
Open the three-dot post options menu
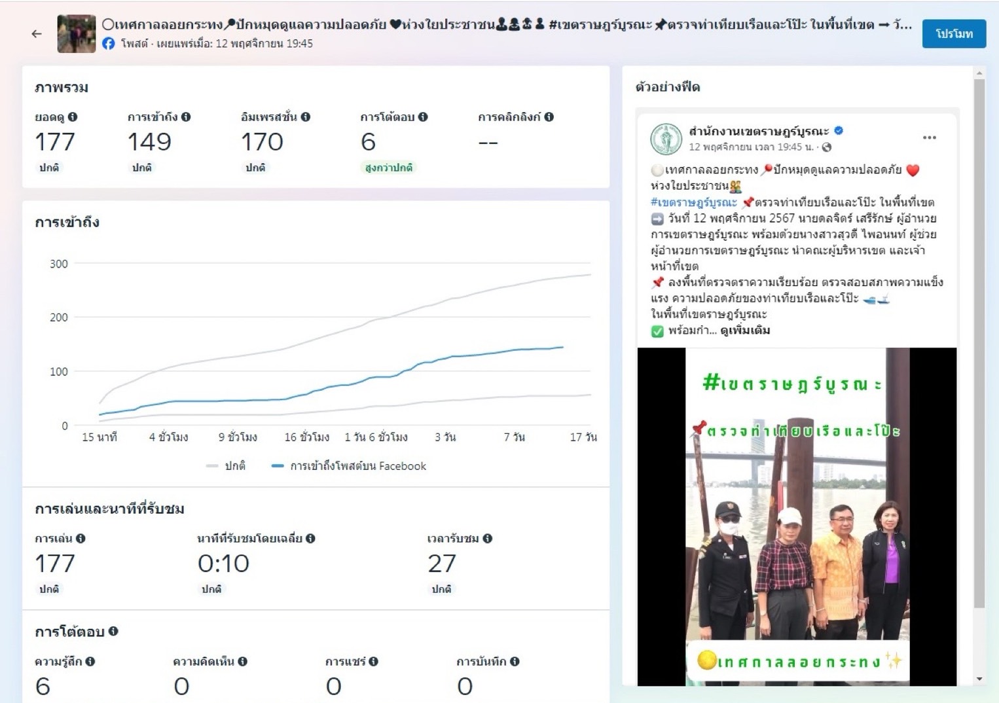929,137
